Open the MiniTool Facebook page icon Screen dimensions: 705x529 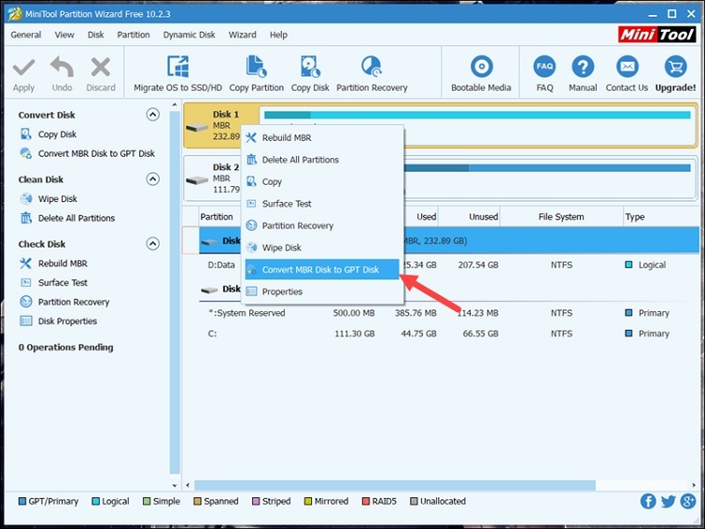click(648, 502)
